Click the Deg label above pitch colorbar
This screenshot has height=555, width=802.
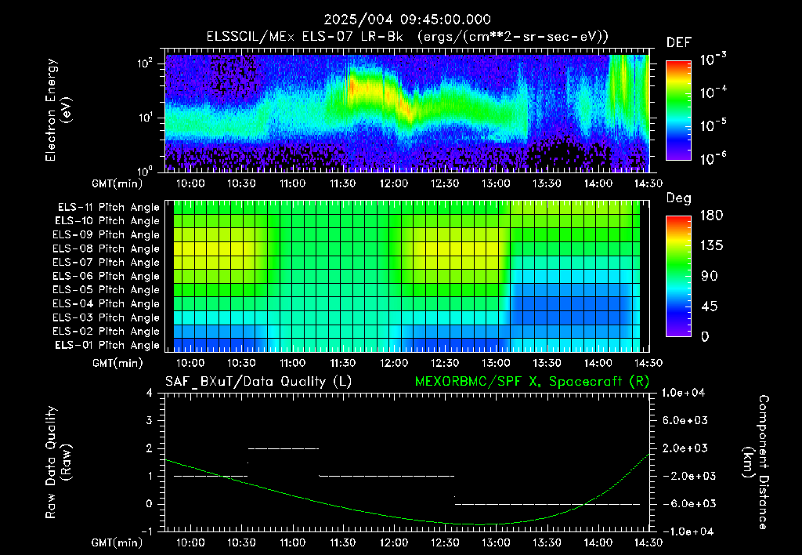pos(679,199)
